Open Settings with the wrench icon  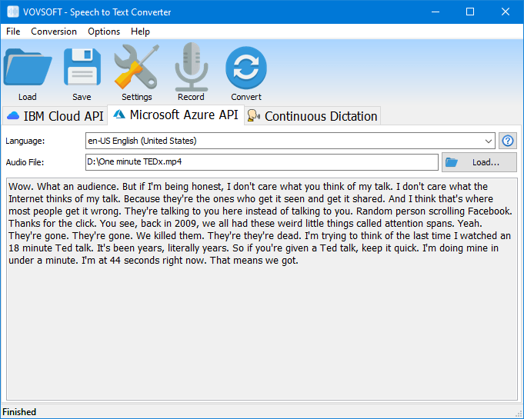136,69
